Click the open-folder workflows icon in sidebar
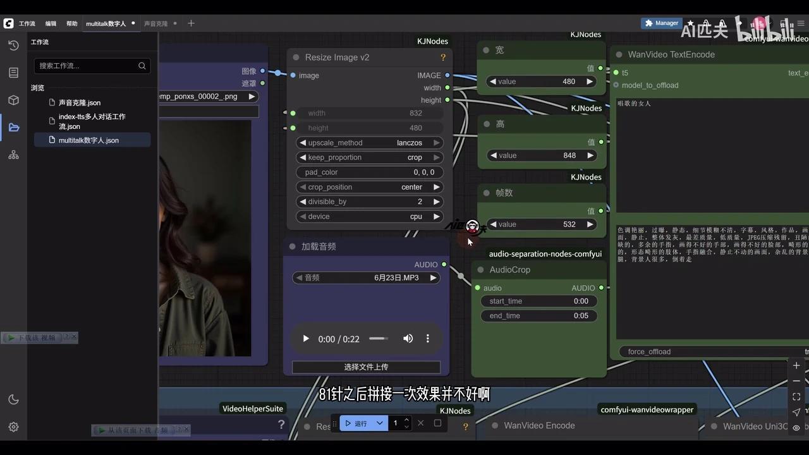809x455 pixels. click(13, 127)
